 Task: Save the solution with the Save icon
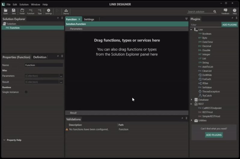(14, 11)
